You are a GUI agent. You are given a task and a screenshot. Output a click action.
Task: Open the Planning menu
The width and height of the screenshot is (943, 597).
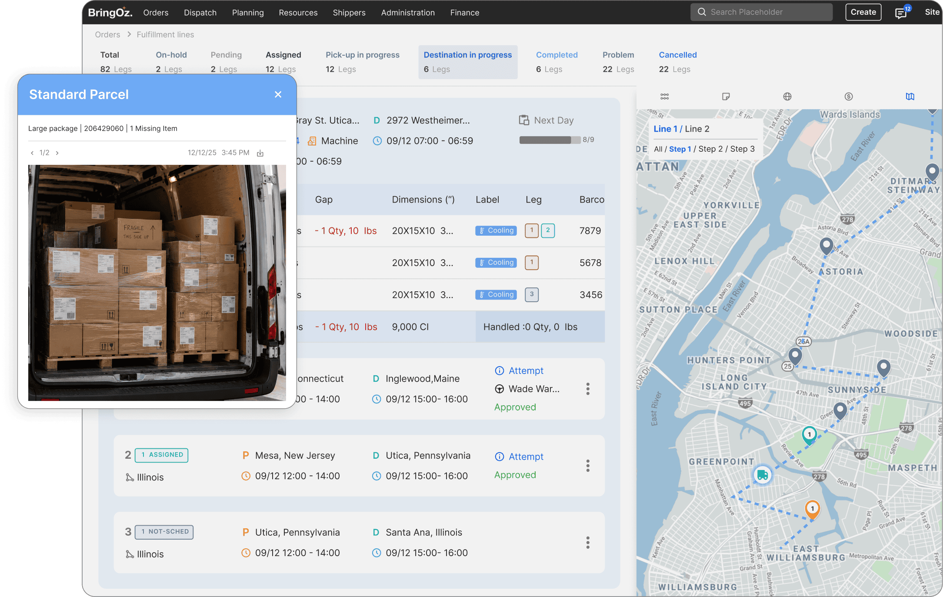pyautogui.click(x=248, y=13)
